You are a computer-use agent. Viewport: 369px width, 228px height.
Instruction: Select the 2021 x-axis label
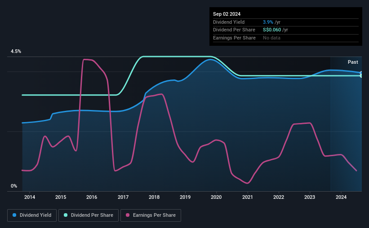coord(248,197)
